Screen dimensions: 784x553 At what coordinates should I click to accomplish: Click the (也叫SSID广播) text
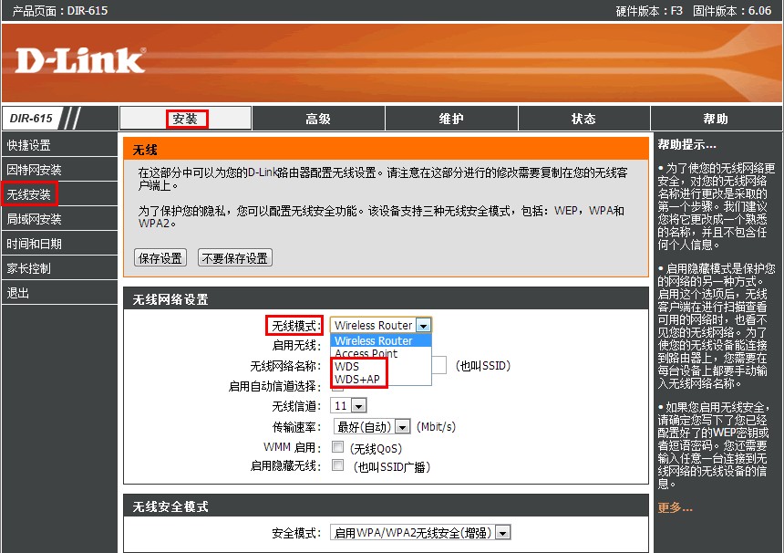click(x=391, y=467)
